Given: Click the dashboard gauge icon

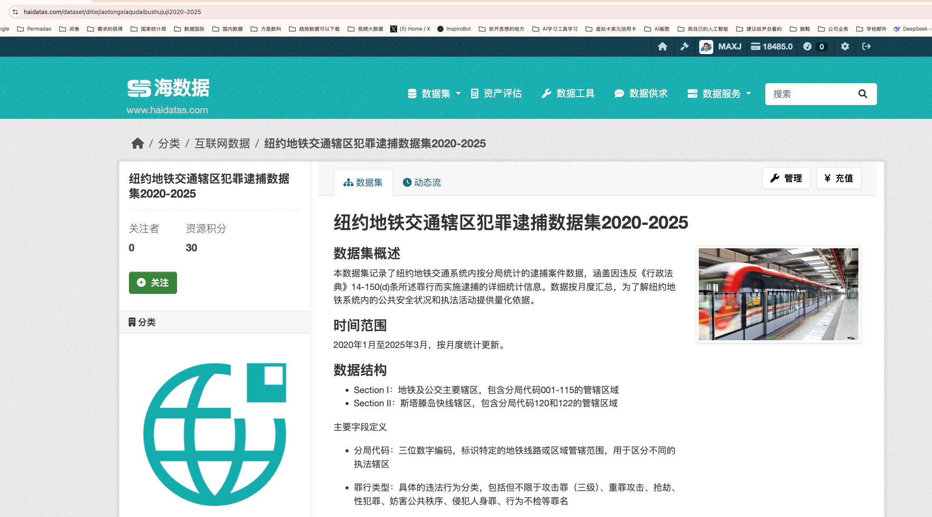Looking at the screenshot, I should coord(807,46).
